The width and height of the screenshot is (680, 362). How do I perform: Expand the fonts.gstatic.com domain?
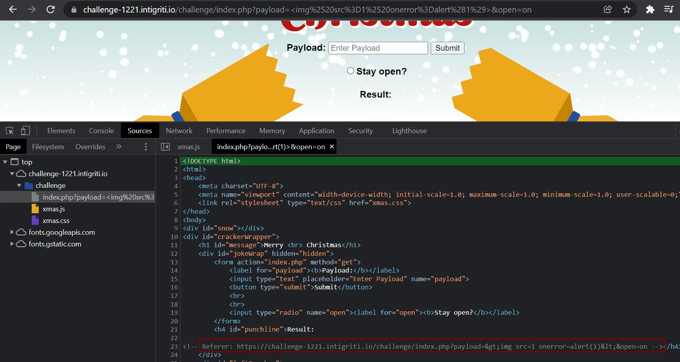[x=12, y=244]
